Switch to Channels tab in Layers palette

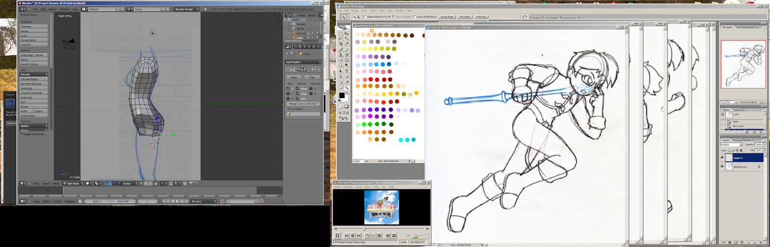pyautogui.click(x=737, y=140)
